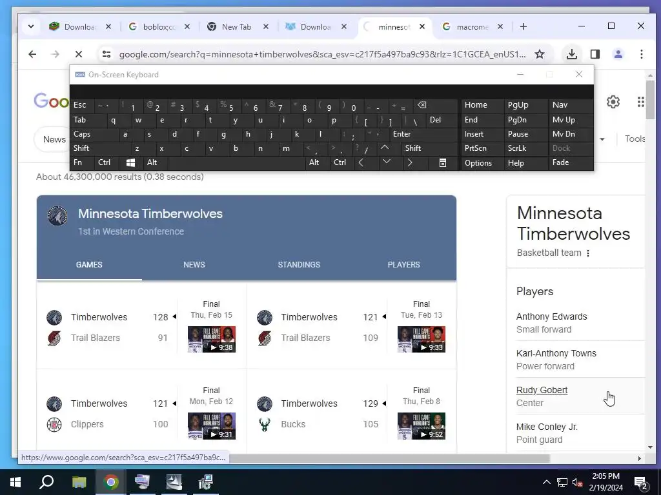Open Feb 12 Clippers game result
The width and height of the screenshot is (661, 495).
[x=141, y=414]
